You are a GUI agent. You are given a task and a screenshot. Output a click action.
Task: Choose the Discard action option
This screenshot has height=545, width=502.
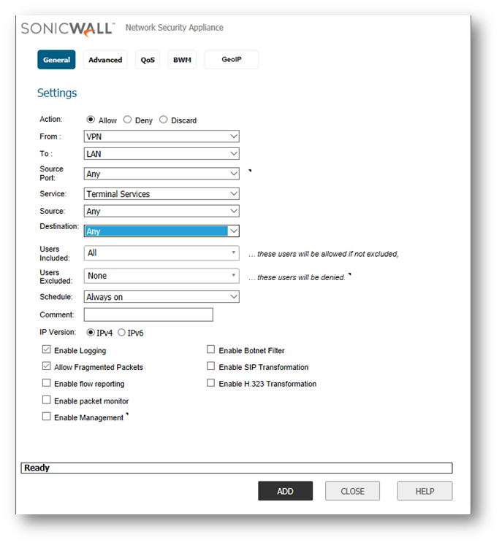(x=164, y=120)
